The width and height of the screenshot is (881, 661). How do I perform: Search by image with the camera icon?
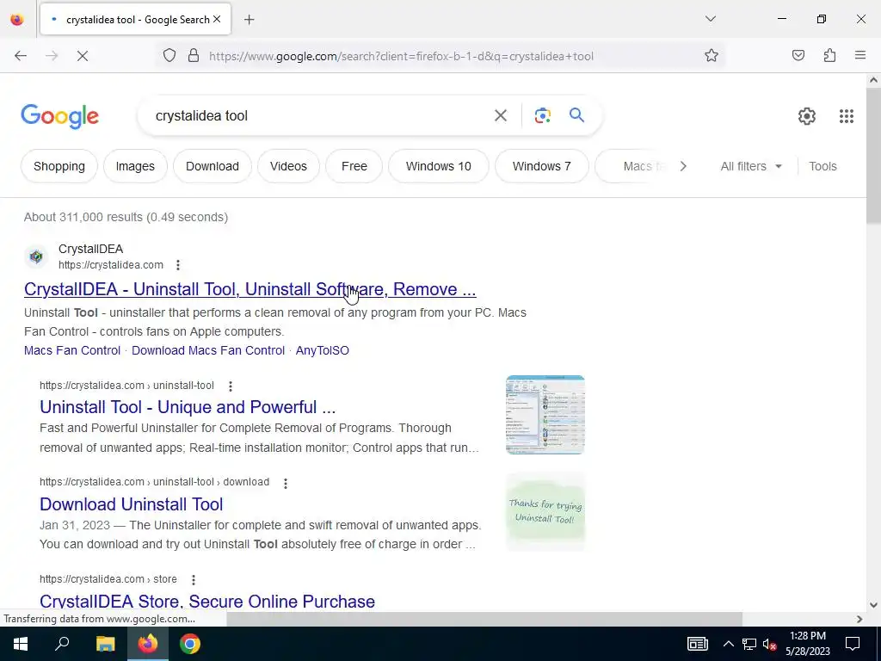tap(542, 116)
